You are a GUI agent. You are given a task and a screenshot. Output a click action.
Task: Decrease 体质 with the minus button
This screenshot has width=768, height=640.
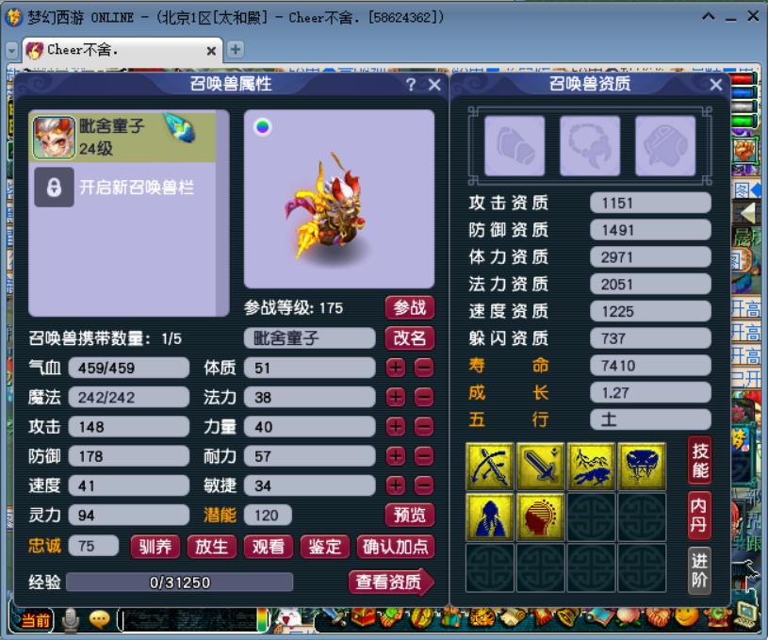coord(424,368)
